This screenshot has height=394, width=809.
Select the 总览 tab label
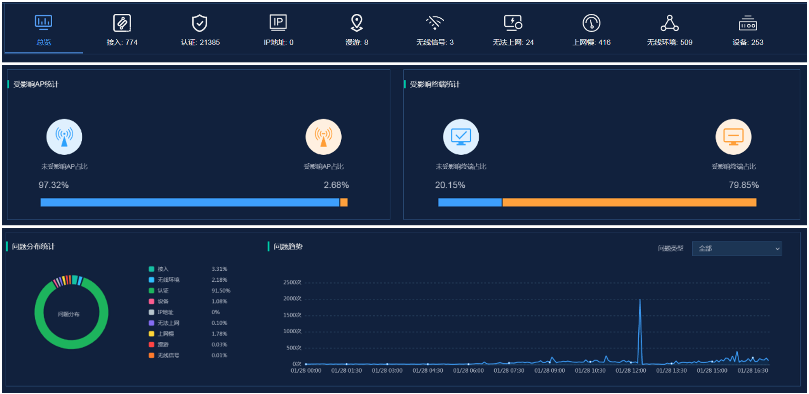(44, 42)
